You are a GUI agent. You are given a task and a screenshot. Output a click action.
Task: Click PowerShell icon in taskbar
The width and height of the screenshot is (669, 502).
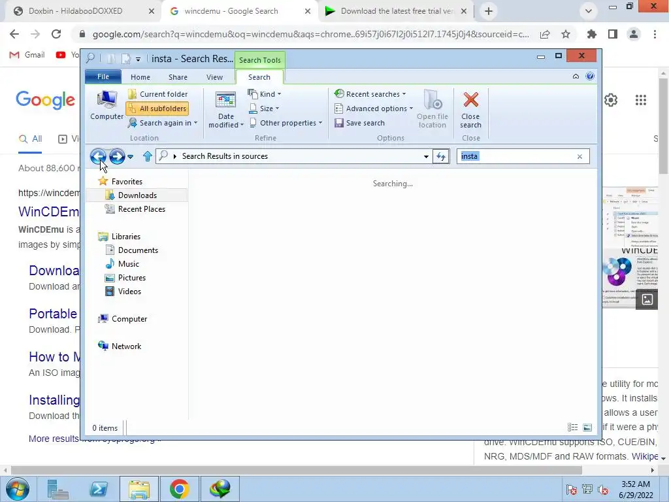coord(99,489)
